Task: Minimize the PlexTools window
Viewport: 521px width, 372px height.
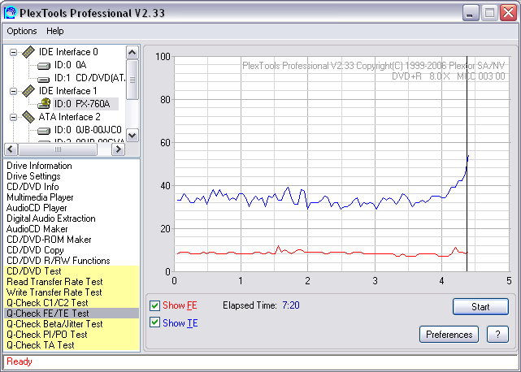Action: pos(471,13)
